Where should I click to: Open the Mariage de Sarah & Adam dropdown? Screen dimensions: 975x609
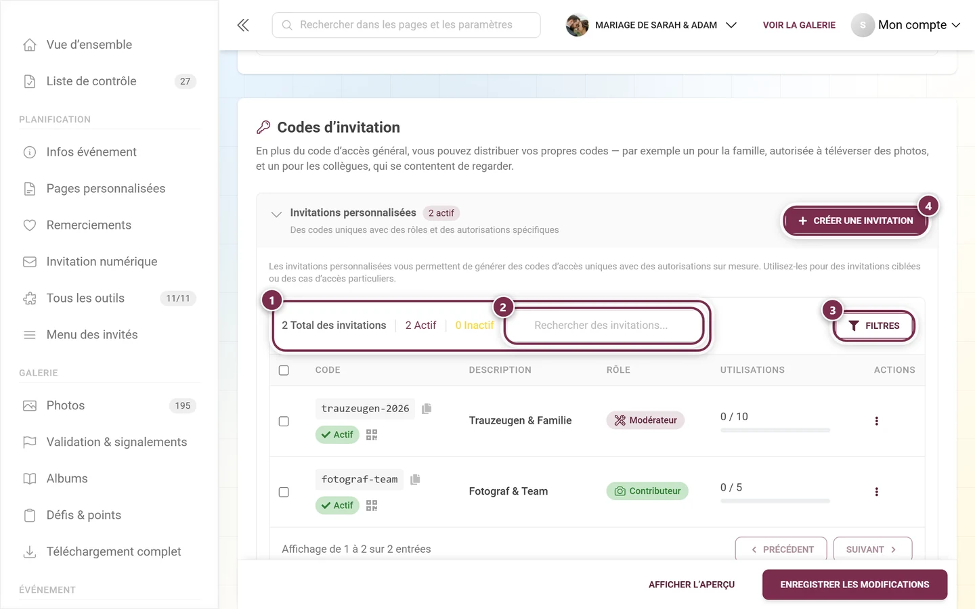tap(651, 25)
